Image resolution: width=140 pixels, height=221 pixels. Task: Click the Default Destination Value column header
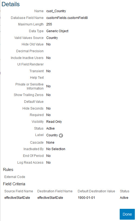96,191
